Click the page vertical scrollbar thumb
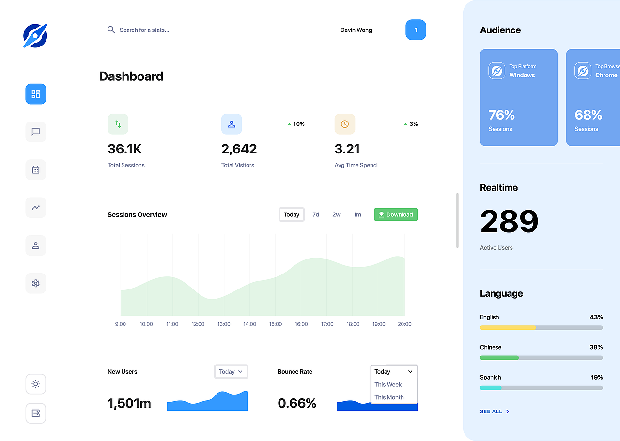The height and width of the screenshot is (441, 620). pos(457,220)
